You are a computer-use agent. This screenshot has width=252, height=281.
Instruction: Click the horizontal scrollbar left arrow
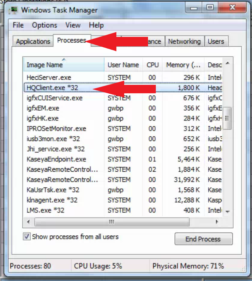click(28, 222)
